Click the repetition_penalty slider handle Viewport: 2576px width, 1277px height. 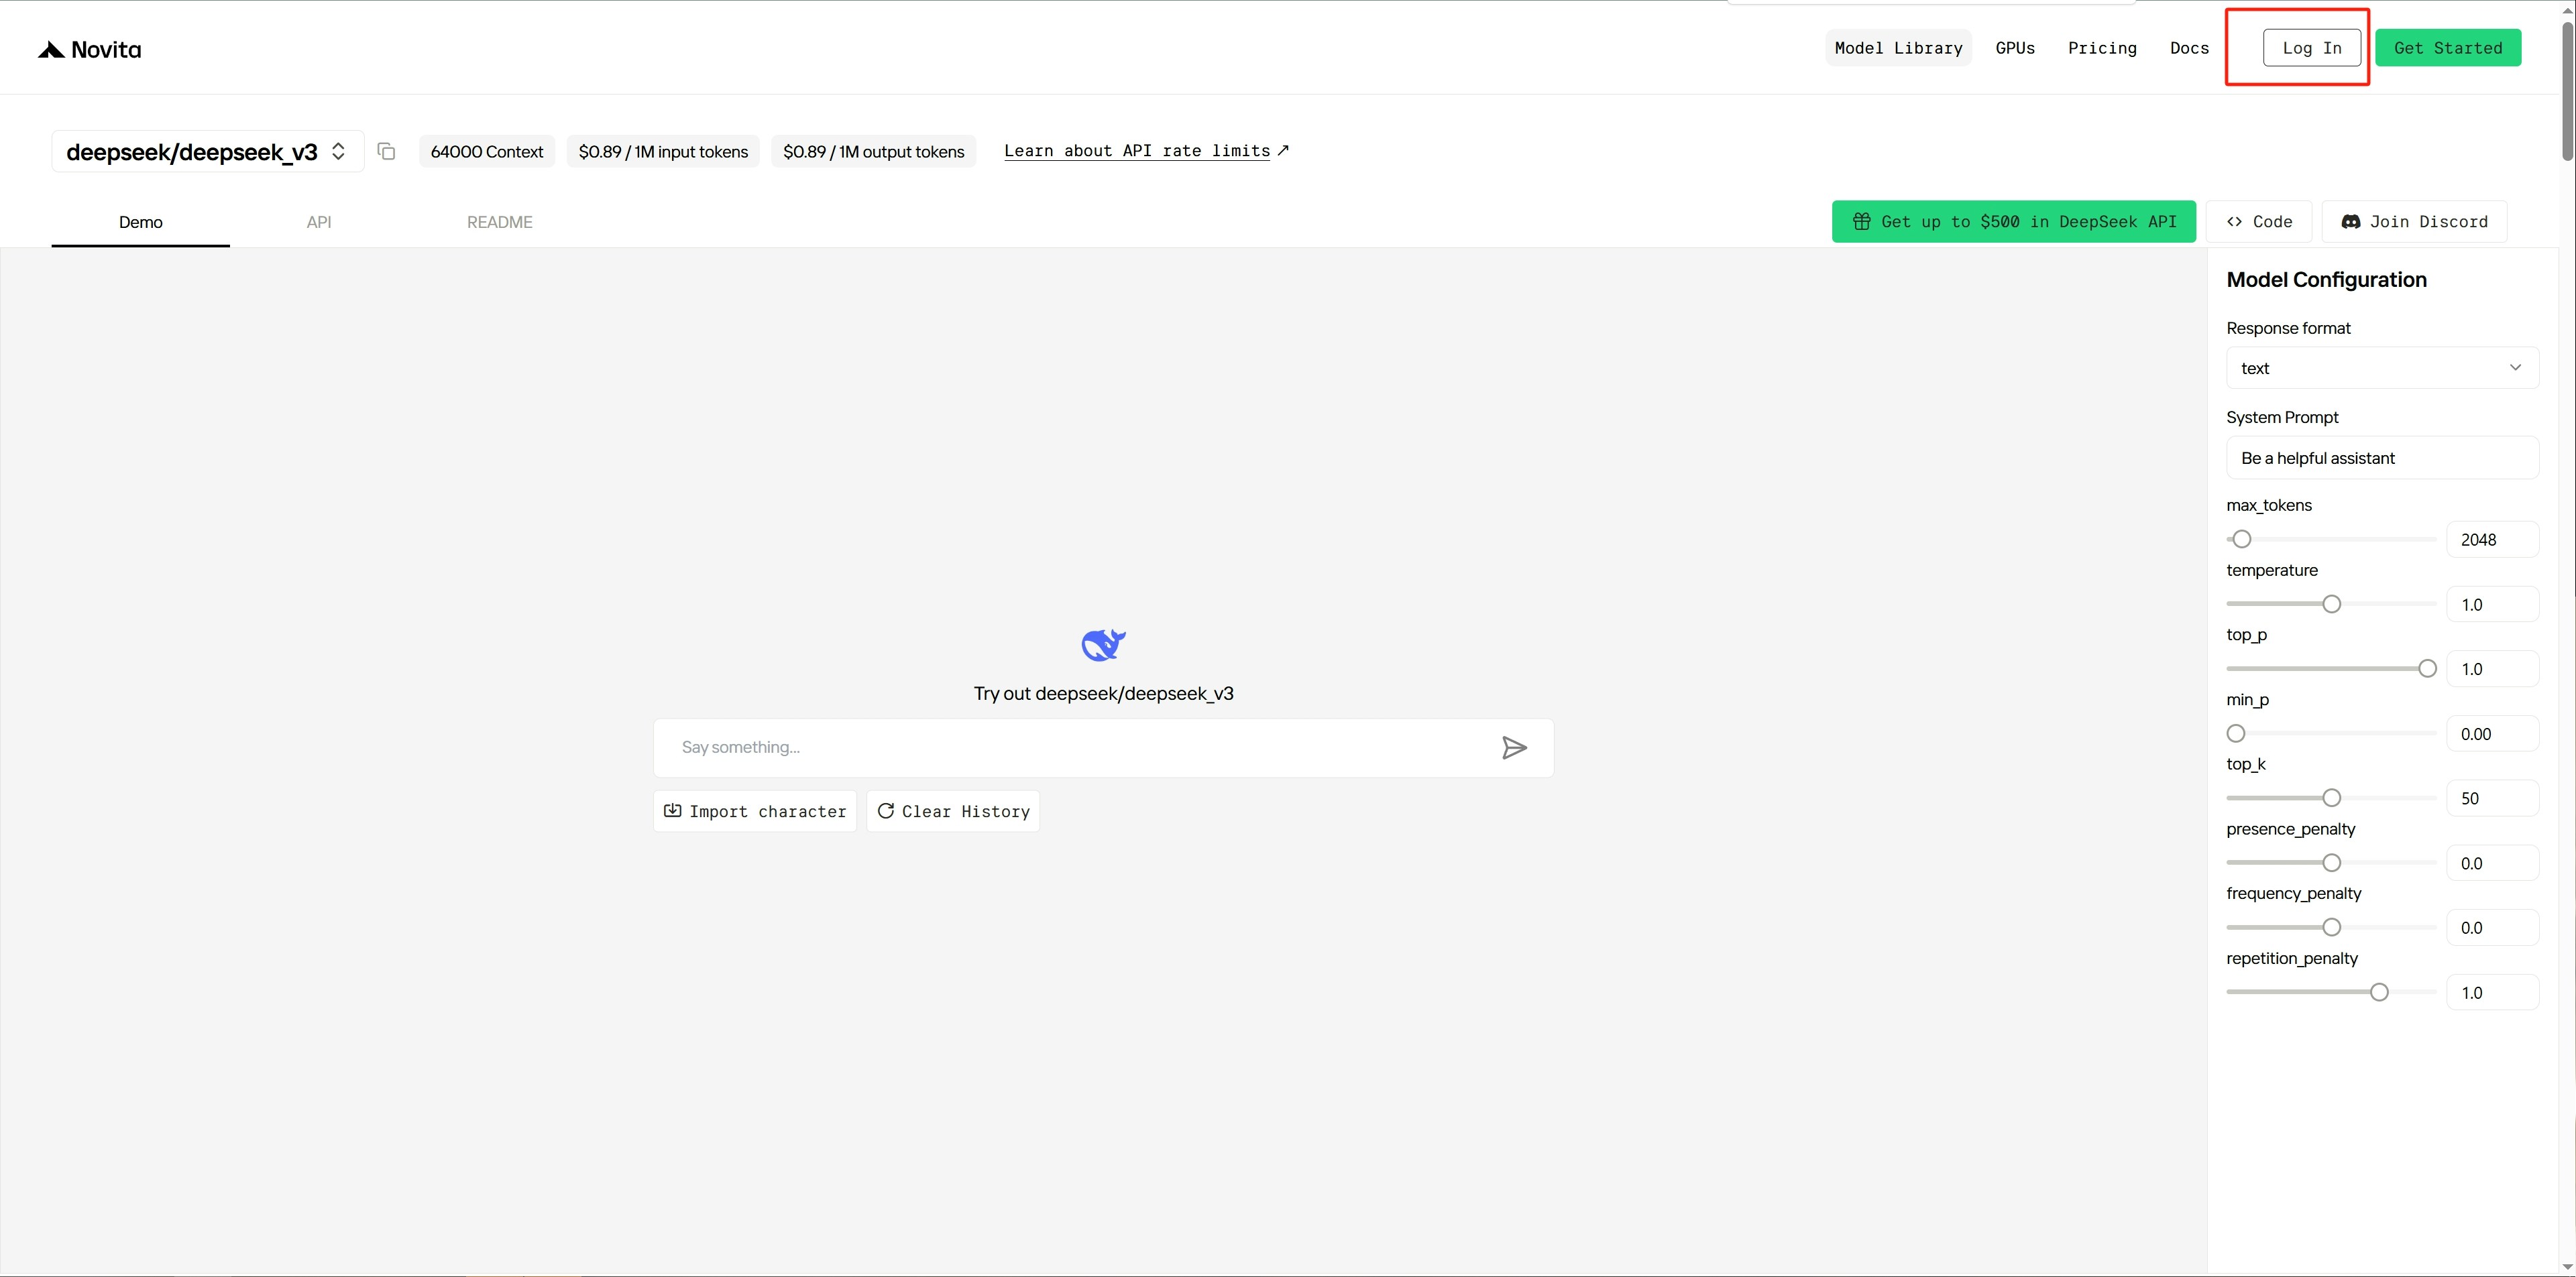[2380, 993]
